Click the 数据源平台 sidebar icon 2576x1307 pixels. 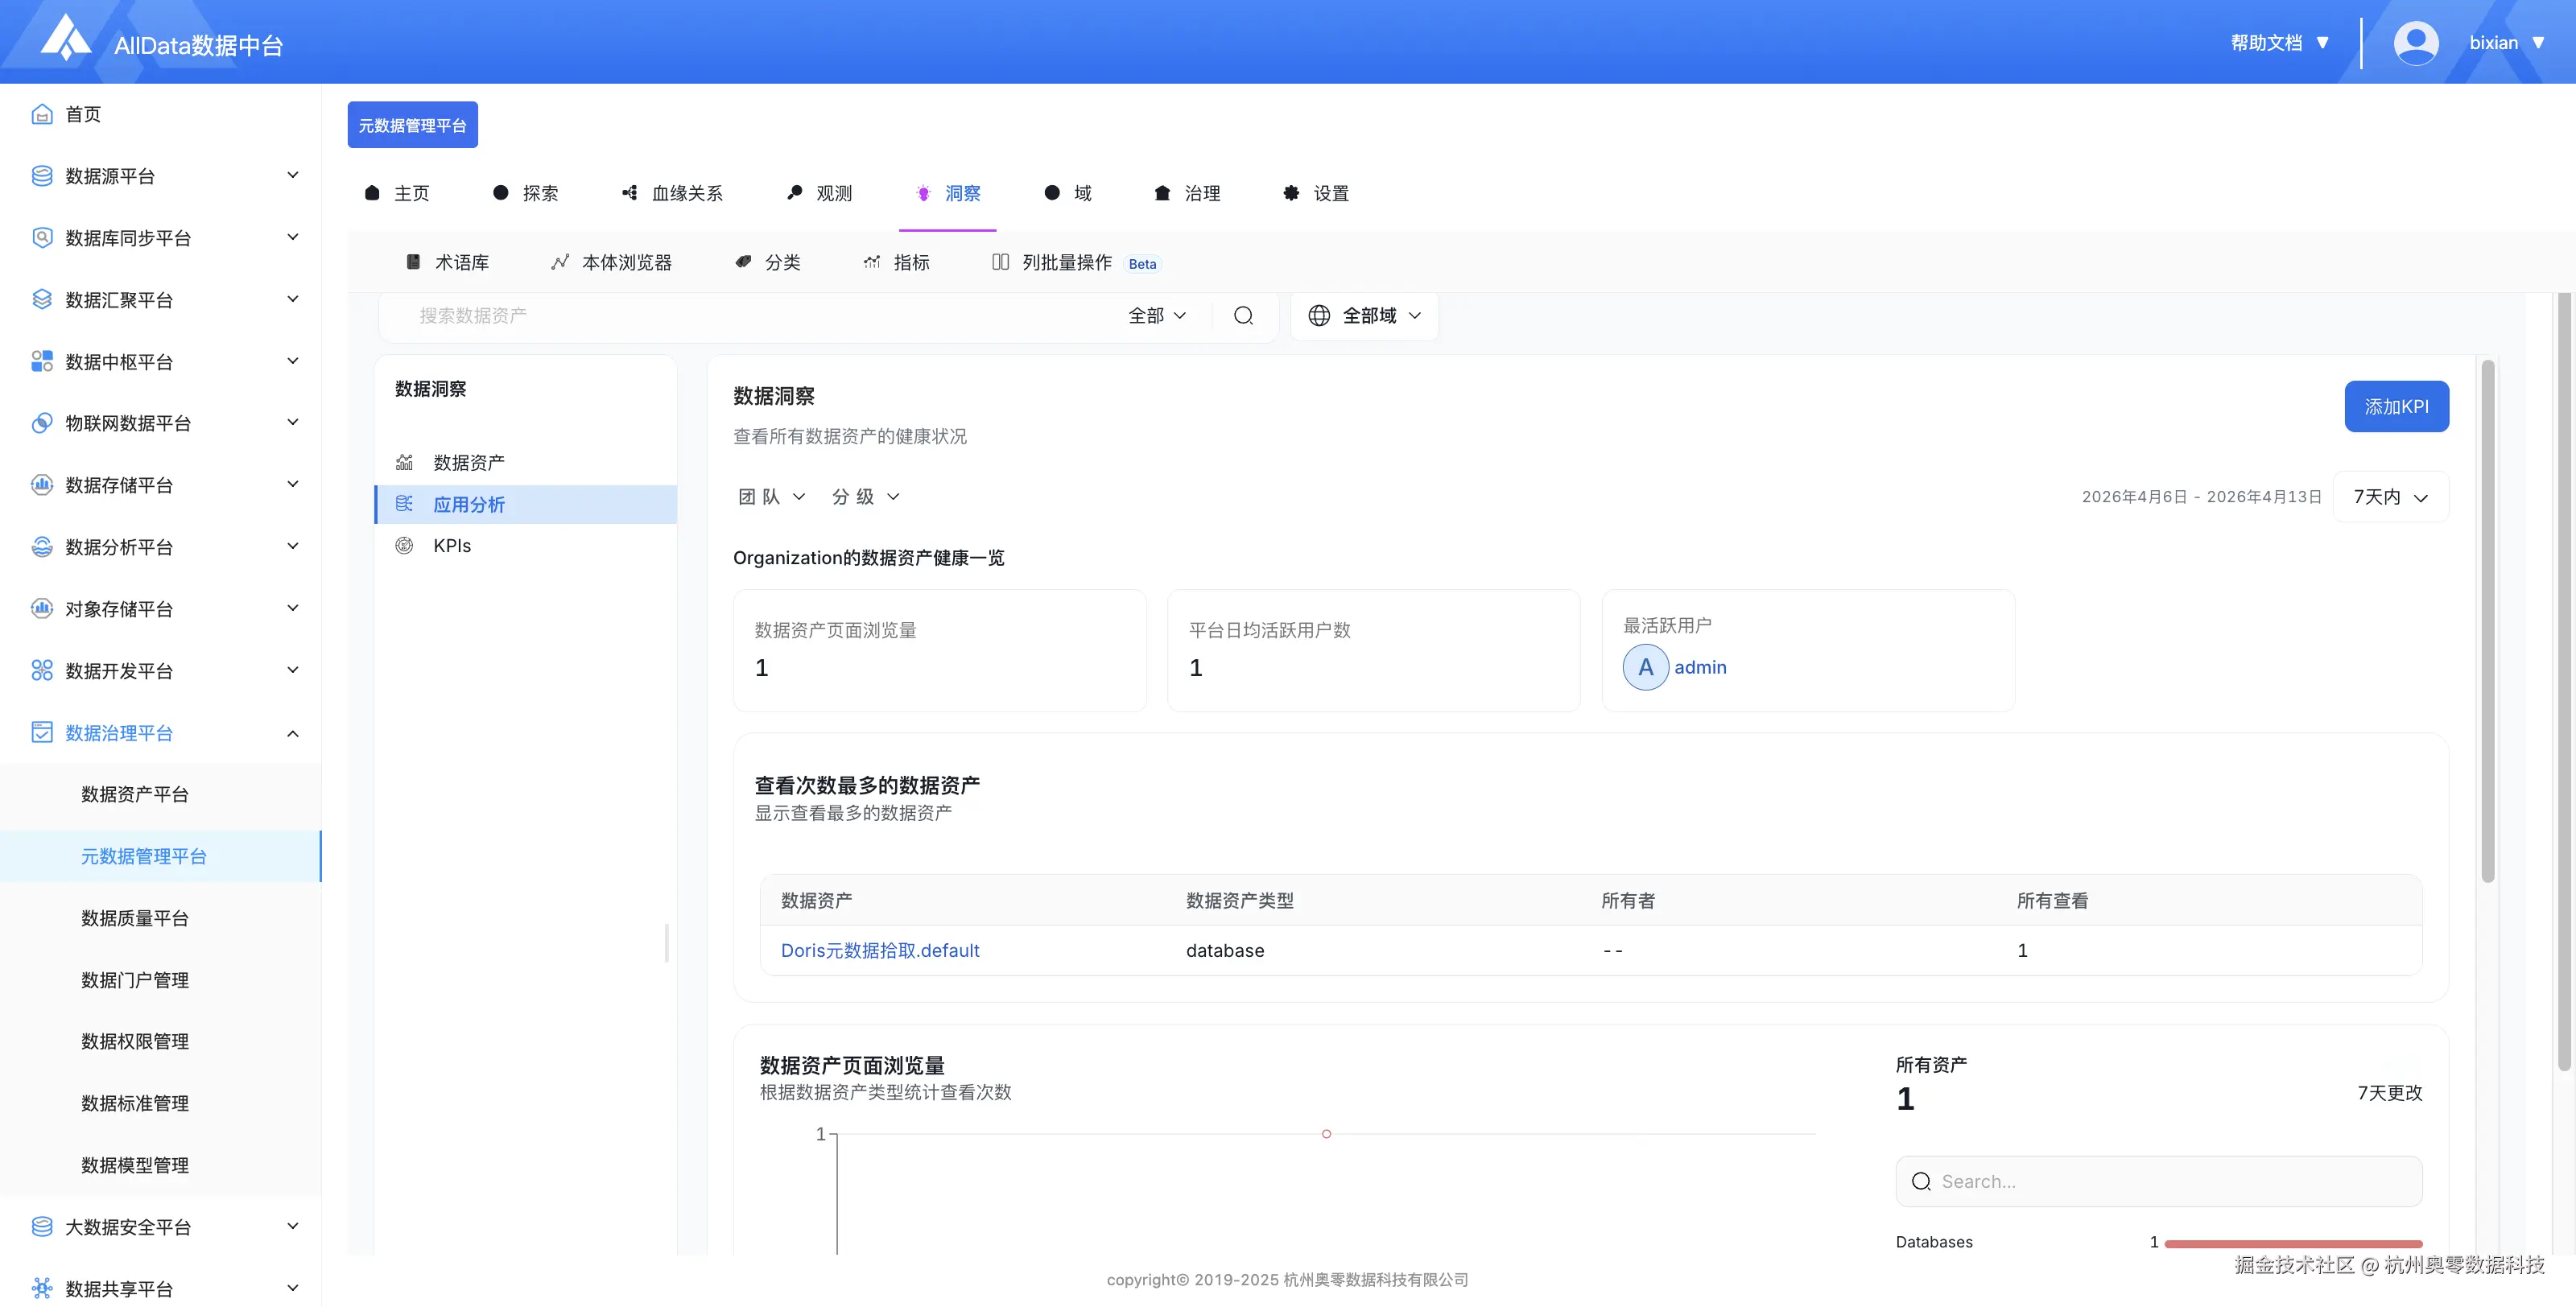coord(41,175)
